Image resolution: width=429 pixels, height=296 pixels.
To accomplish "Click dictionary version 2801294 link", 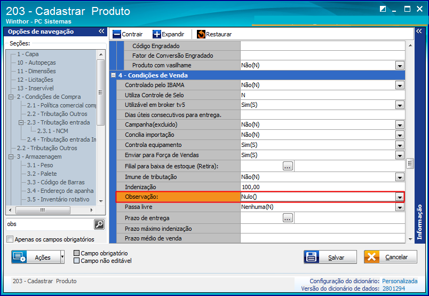I will click(394, 289).
